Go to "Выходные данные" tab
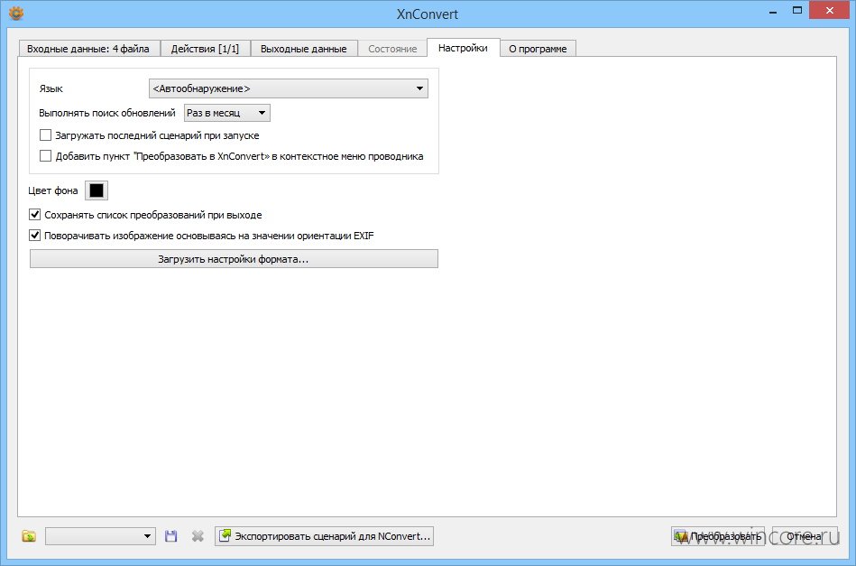The height and width of the screenshot is (566, 856). [x=304, y=49]
